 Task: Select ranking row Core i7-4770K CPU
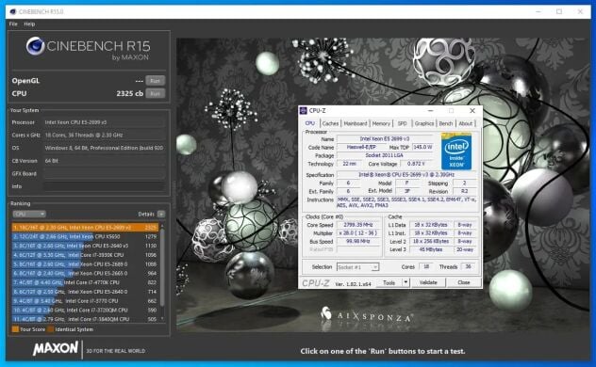coord(85,282)
